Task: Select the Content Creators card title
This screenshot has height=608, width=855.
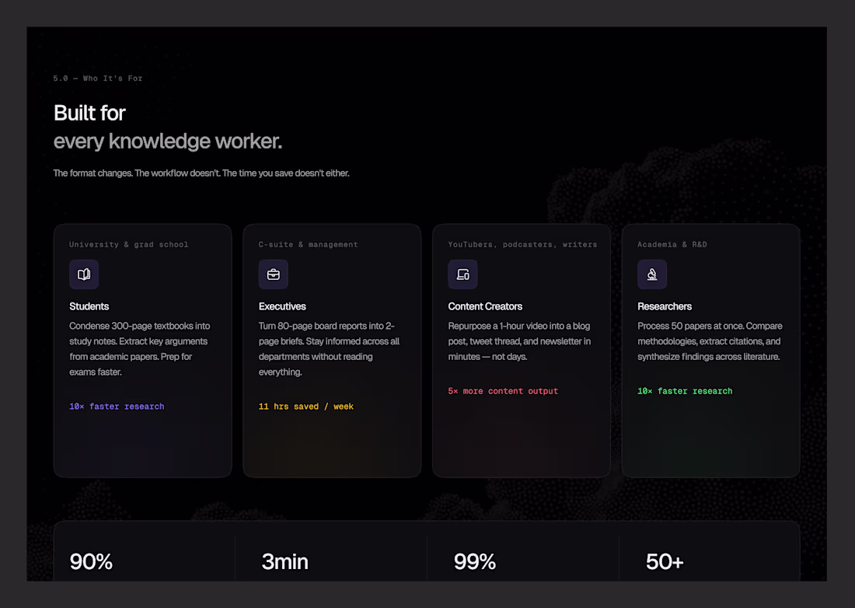Action: (x=485, y=306)
